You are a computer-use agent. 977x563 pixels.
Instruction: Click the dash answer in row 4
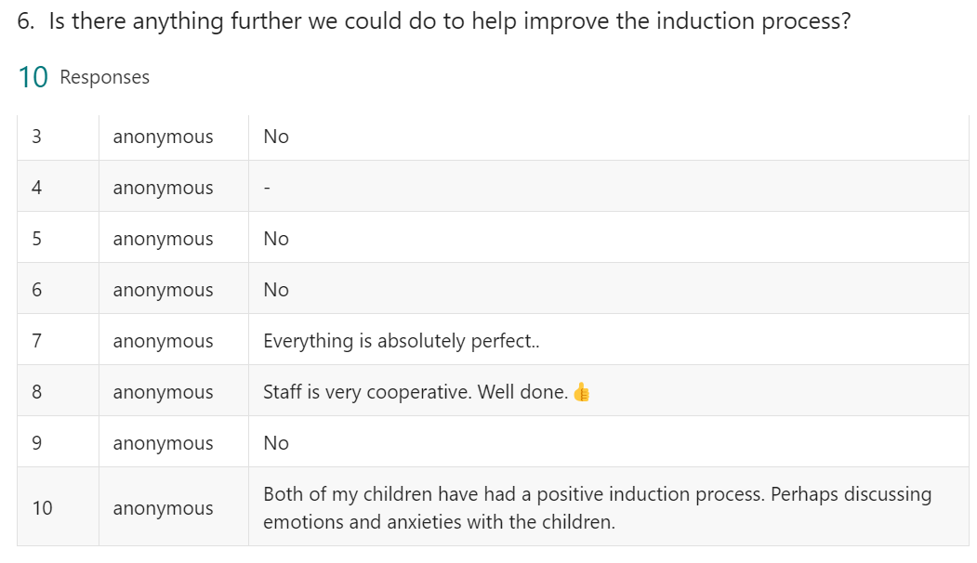coord(267,188)
